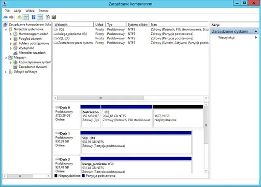Sort by the Wolumin column header
The width and height of the screenshot is (261, 187).
(73, 25)
